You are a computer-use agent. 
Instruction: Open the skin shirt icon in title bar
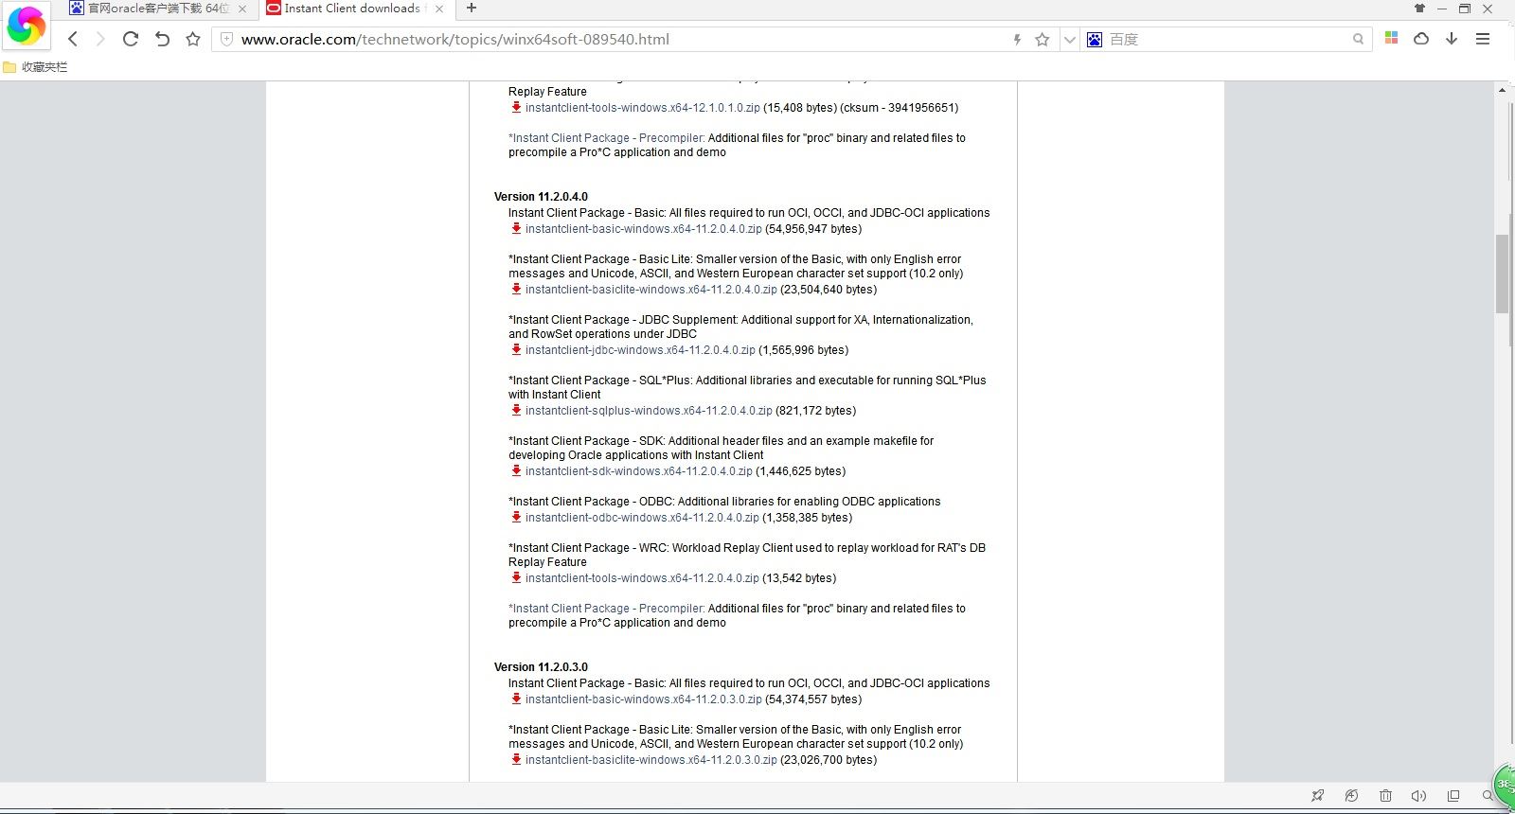click(x=1419, y=9)
